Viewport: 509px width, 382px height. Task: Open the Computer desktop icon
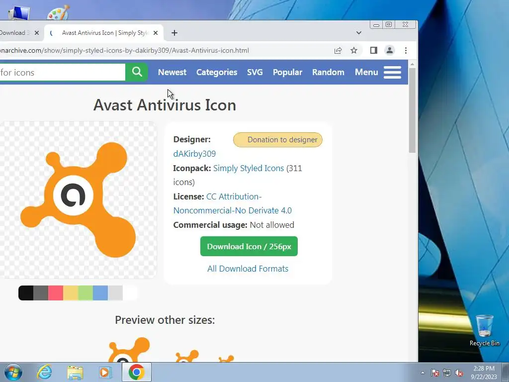[19, 13]
